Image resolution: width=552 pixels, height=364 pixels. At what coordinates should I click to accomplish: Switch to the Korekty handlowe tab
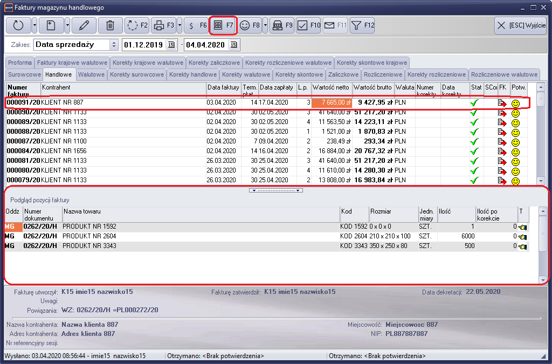[x=192, y=74]
